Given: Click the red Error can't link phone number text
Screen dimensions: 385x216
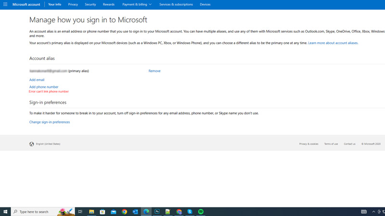Looking at the screenshot, I should click(x=49, y=92).
